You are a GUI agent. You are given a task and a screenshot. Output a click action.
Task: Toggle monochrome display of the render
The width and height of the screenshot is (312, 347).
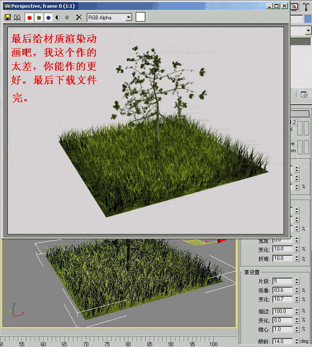coord(67,18)
